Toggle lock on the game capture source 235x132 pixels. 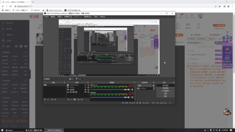[88, 90]
